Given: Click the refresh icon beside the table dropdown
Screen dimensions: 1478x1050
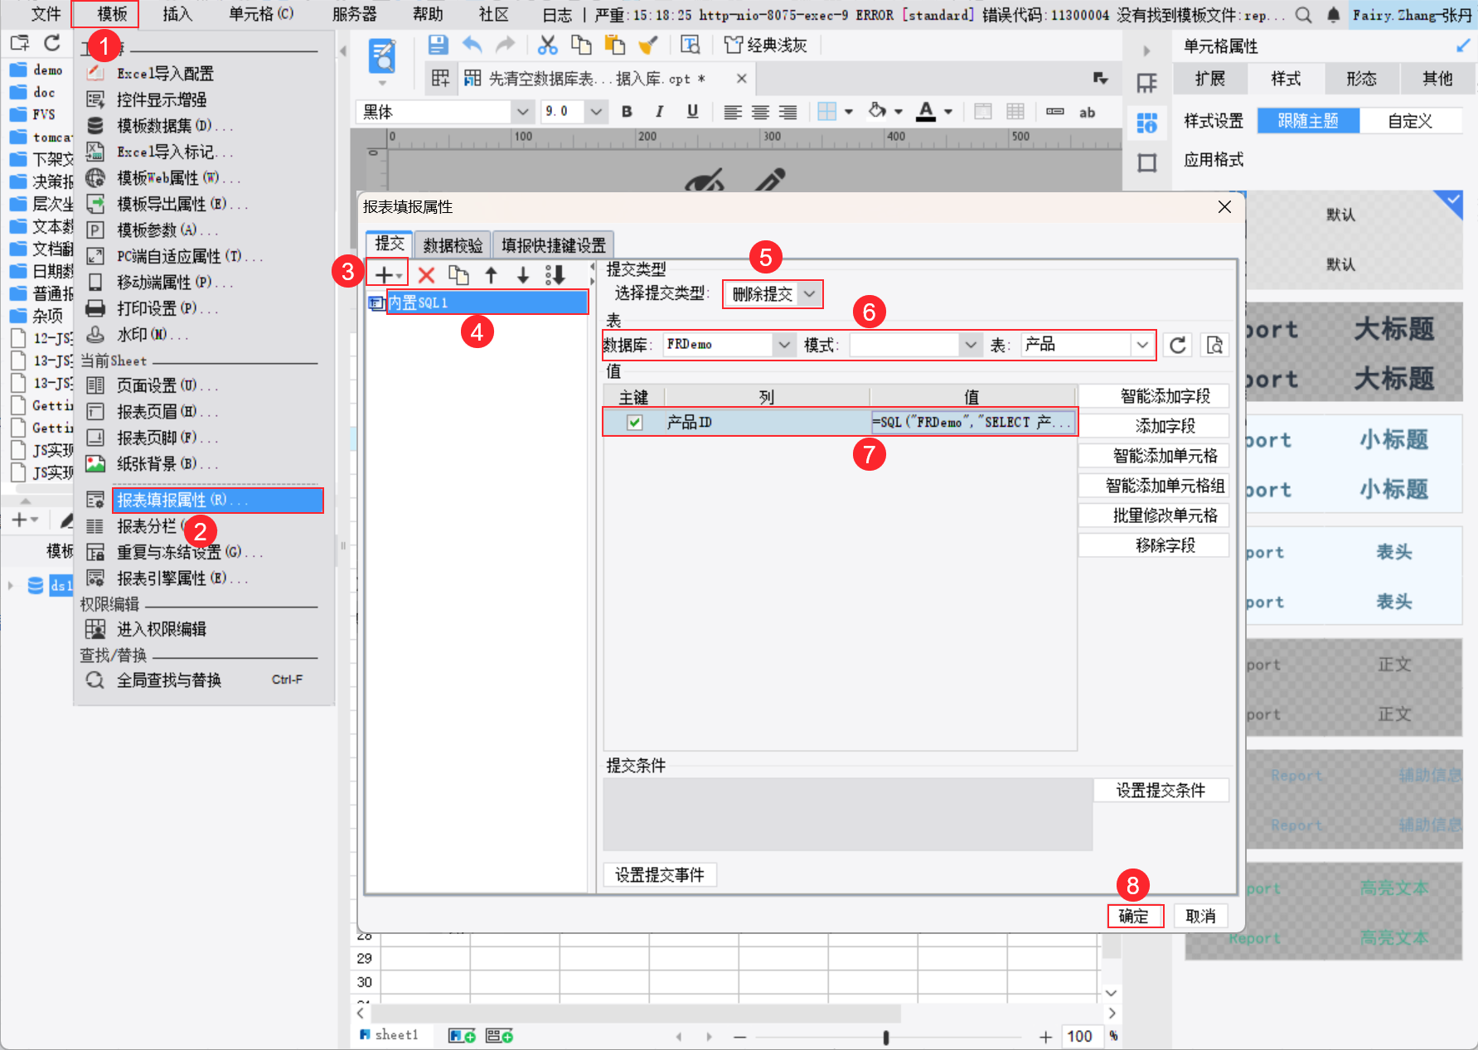Looking at the screenshot, I should 1177,345.
